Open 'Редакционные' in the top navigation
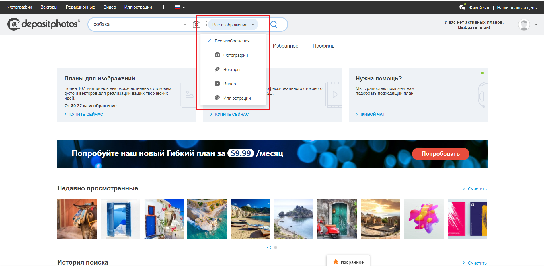Viewport: 544px width, 266px height. tap(80, 7)
